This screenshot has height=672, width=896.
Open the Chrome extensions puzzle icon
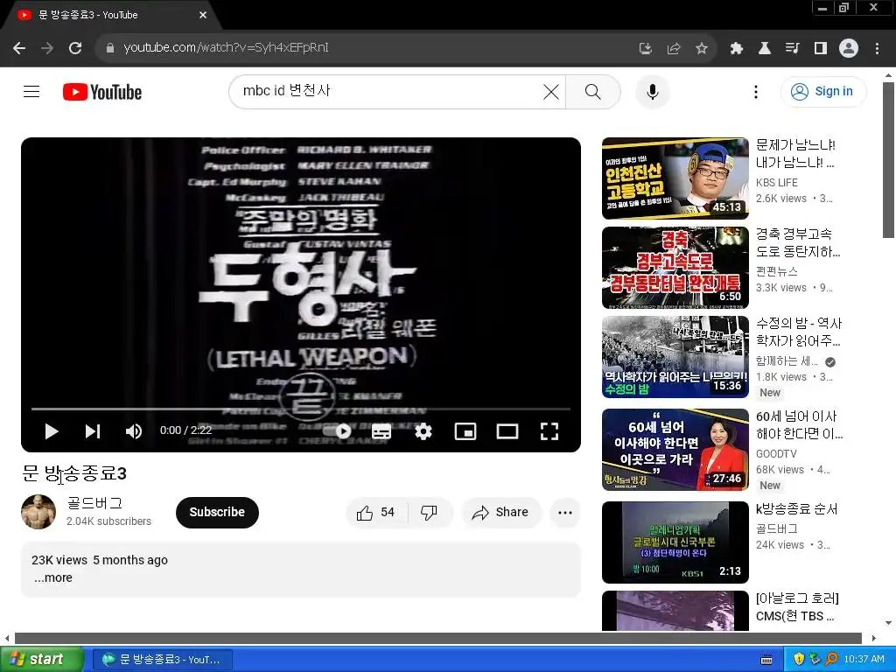(737, 49)
